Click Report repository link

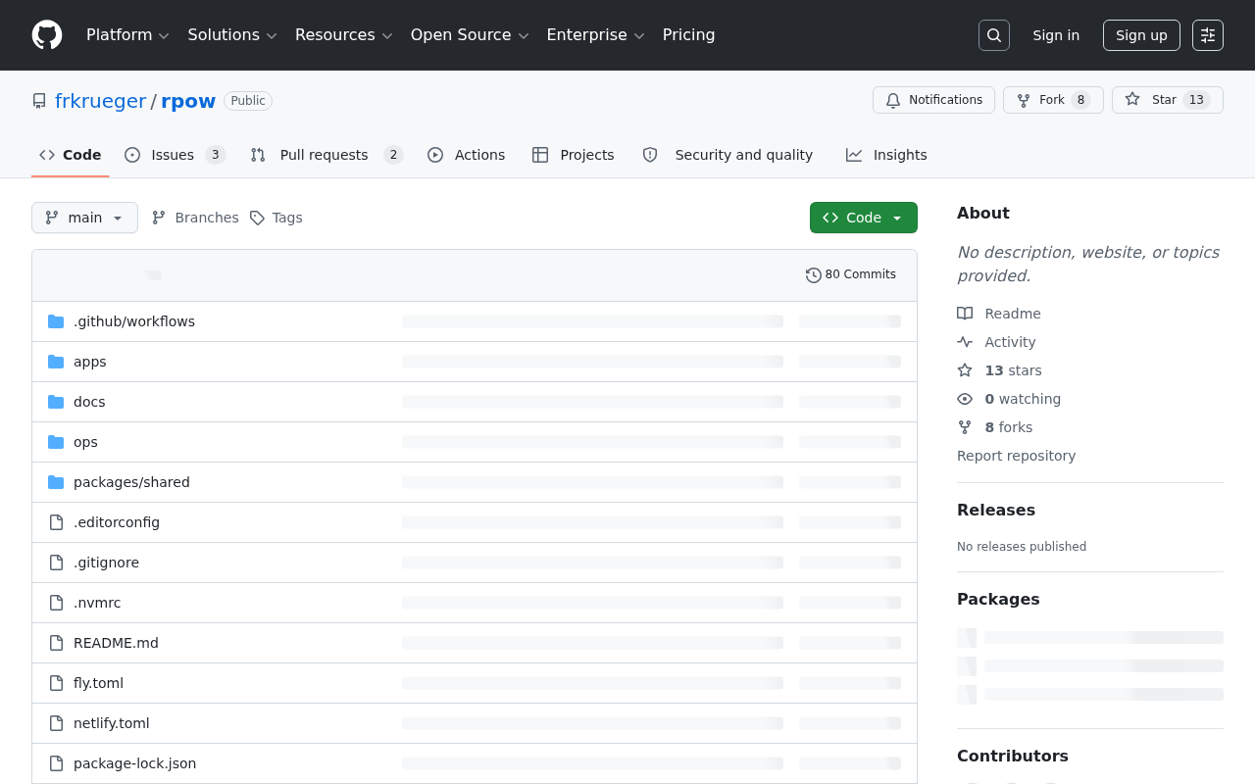point(1016,456)
